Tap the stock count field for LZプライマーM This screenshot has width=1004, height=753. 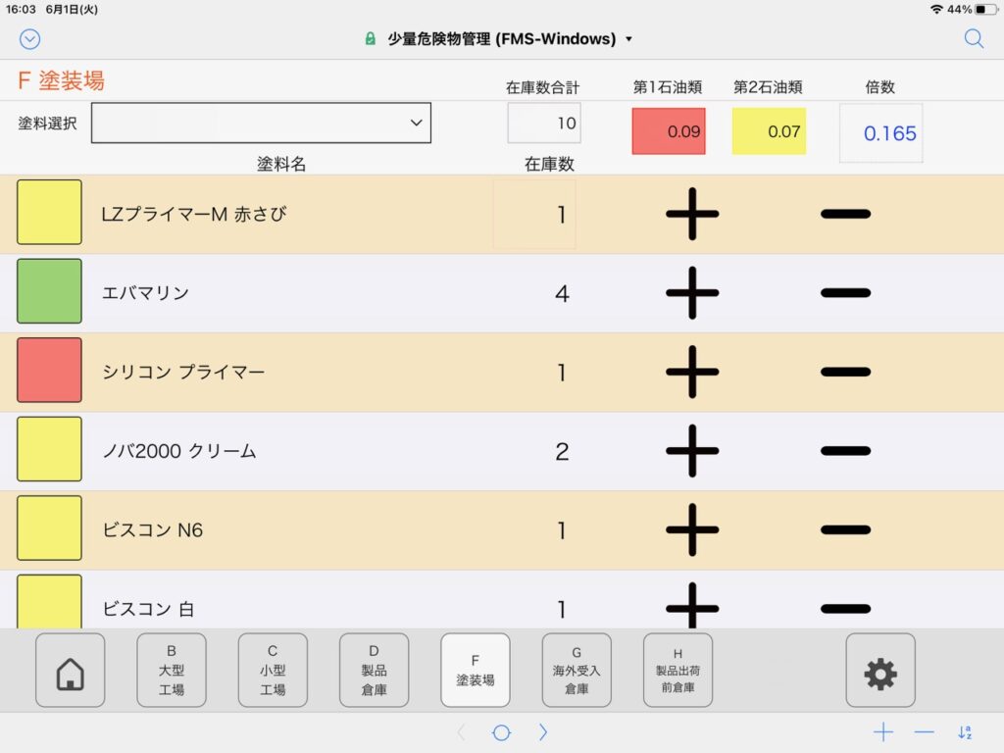[x=534, y=214]
